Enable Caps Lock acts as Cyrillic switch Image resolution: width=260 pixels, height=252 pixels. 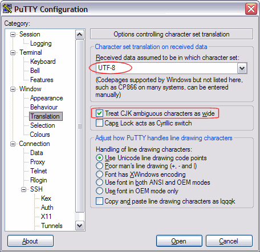click(x=99, y=123)
